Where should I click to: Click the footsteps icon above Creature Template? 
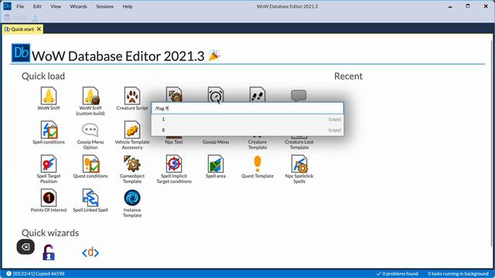pos(258,94)
